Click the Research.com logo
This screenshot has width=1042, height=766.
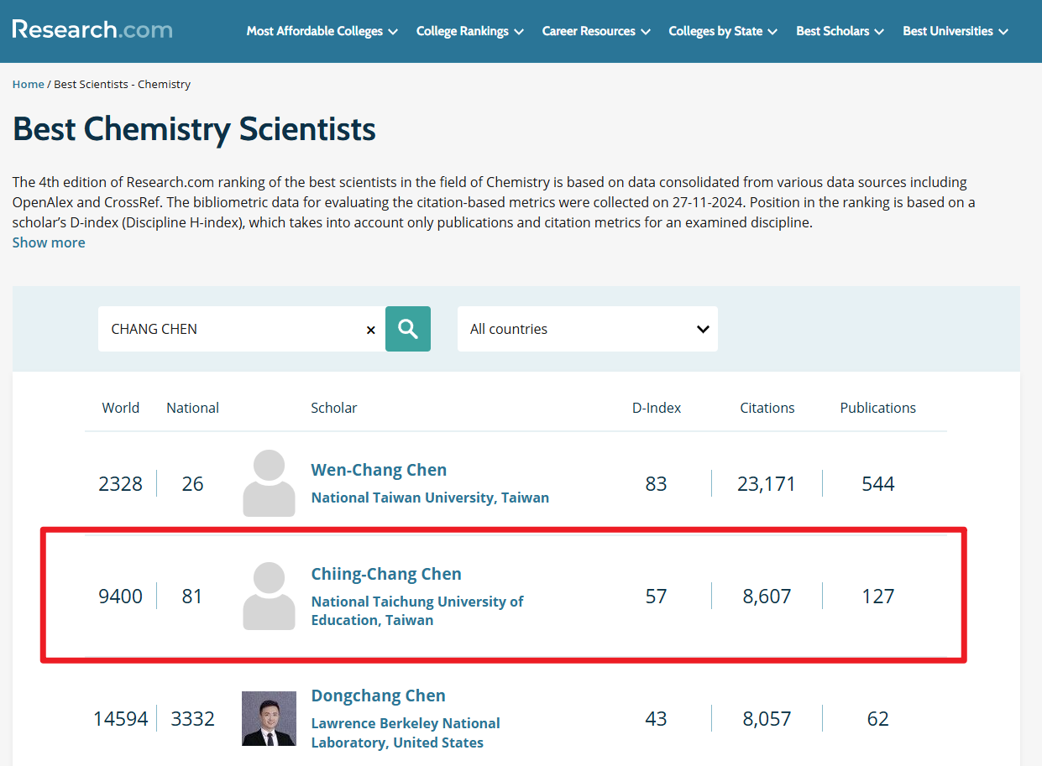coord(92,30)
